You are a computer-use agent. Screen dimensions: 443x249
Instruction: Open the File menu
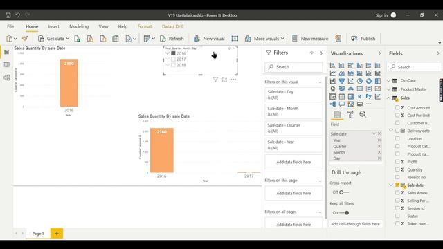tap(10, 26)
